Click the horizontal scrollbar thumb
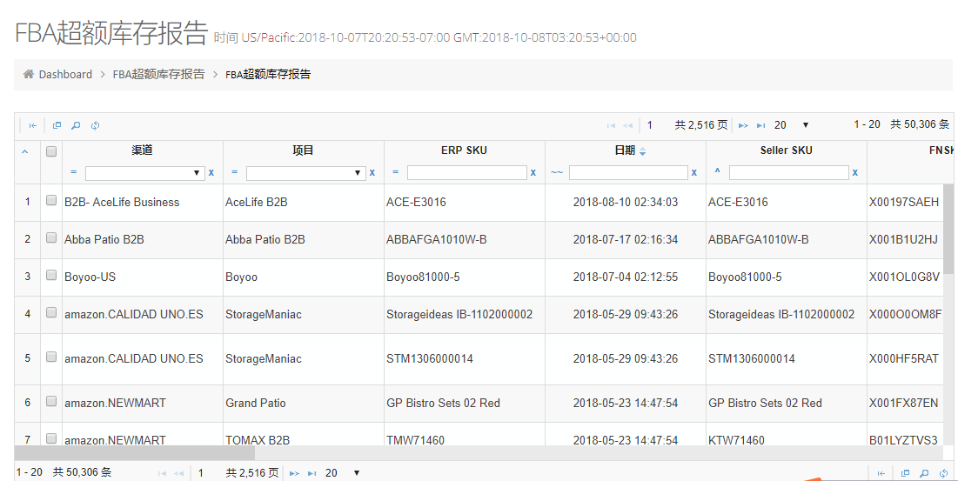This screenshot has width=958, height=481. [x=134, y=453]
